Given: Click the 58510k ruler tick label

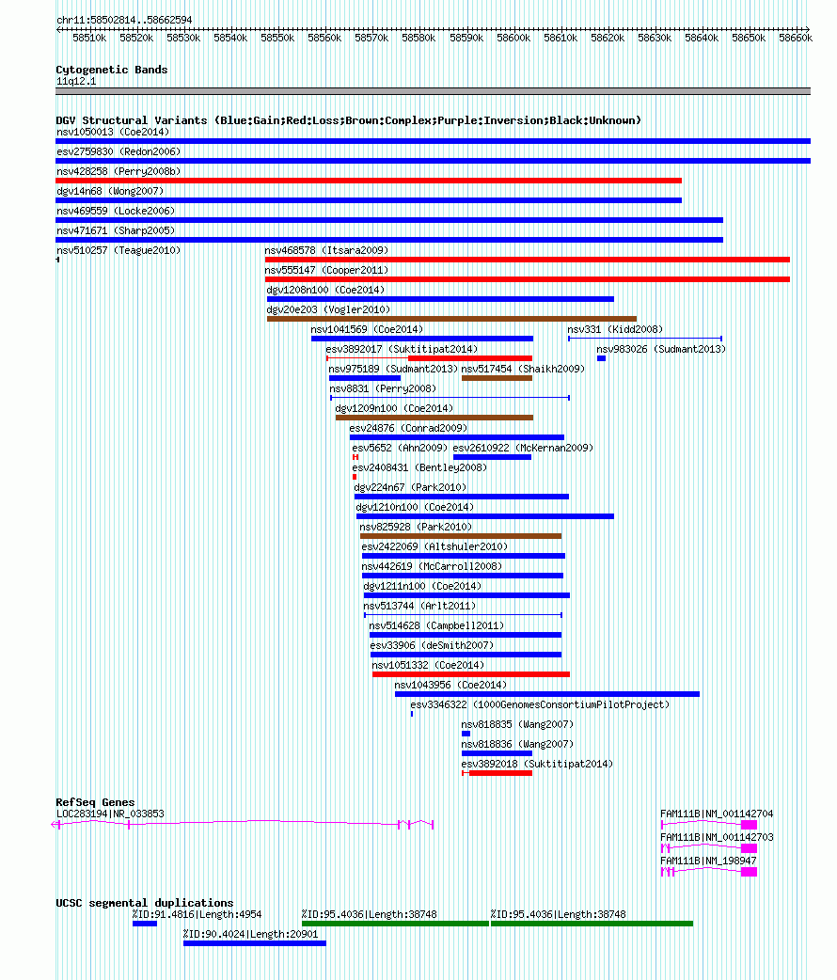Looking at the screenshot, I should [89, 39].
